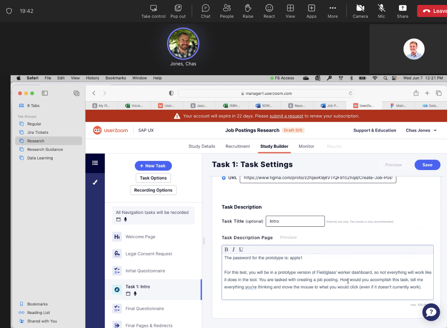Go to the Monitor tab

(306, 146)
